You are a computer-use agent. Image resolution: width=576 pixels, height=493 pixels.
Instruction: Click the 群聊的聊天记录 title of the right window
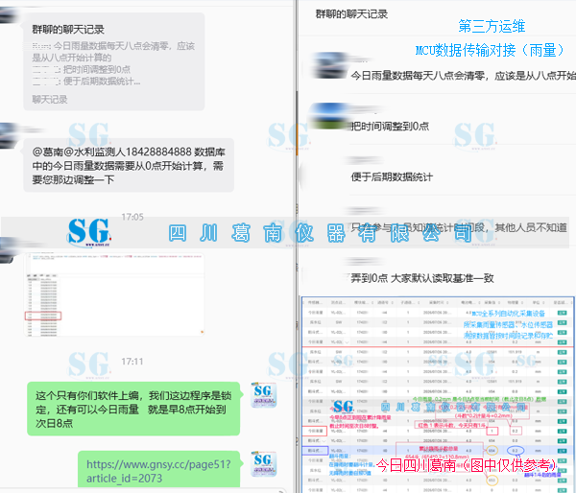click(x=351, y=14)
